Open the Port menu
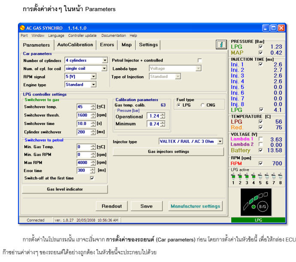This screenshot has width=296, height=262. click(x=24, y=36)
